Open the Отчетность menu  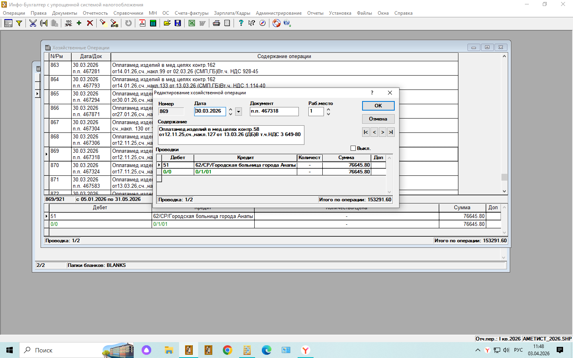point(95,13)
